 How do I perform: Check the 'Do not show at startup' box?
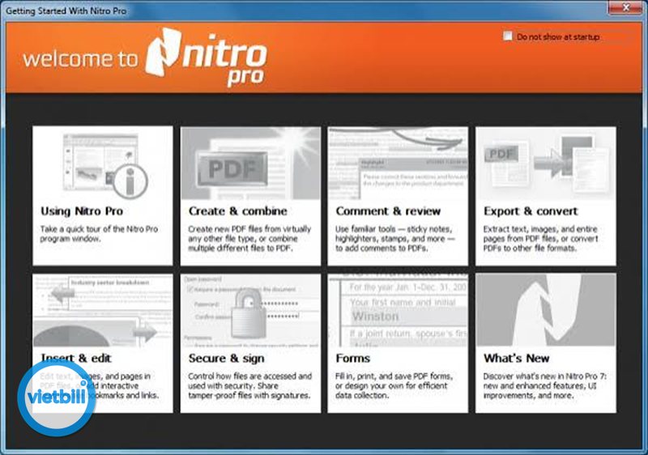tap(508, 36)
